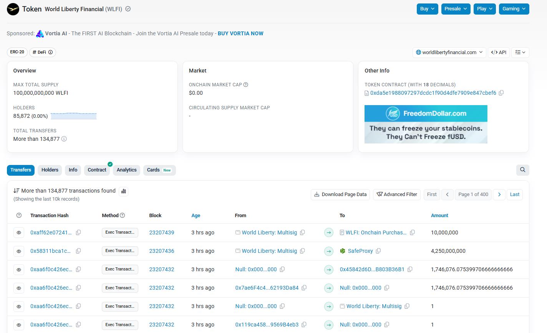Open the list options dropdown beside API
547x333 pixels.
(520, 52)
